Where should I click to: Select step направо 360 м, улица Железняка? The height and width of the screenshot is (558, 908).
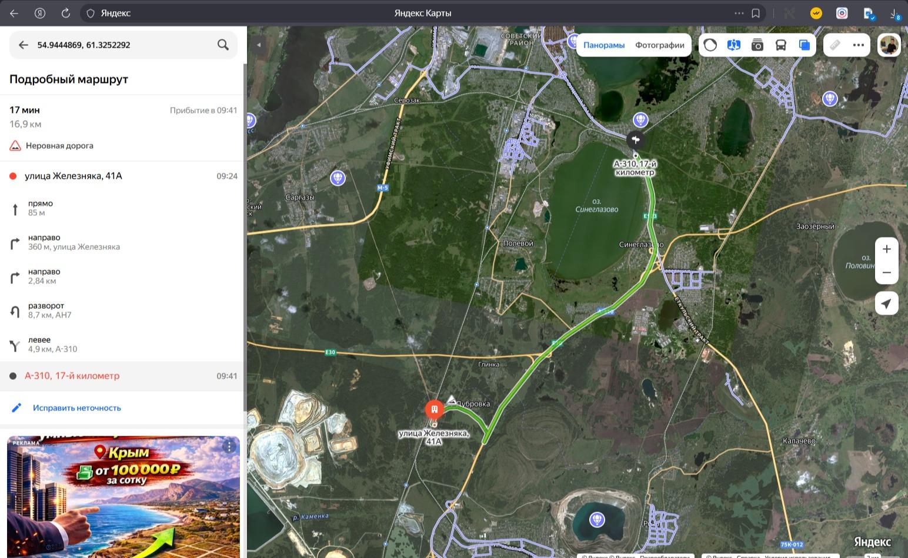coord(122,242)
